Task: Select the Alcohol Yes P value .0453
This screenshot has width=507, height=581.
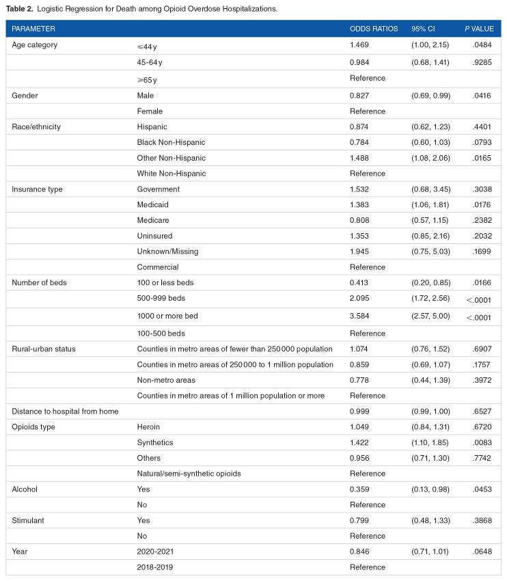Action: click(x=482, y=489)
